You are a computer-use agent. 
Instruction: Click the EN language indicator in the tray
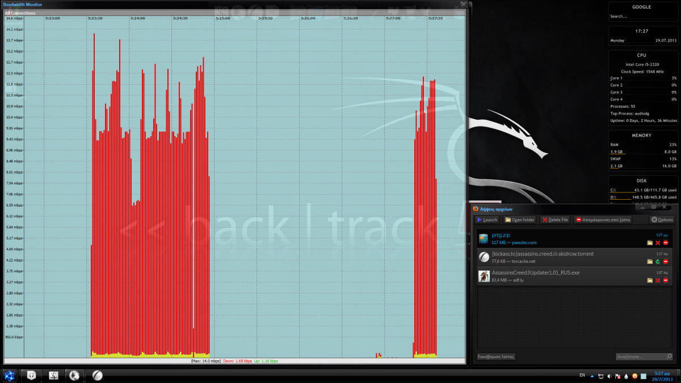click(582, 375)
